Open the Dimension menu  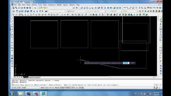(52, 5)
